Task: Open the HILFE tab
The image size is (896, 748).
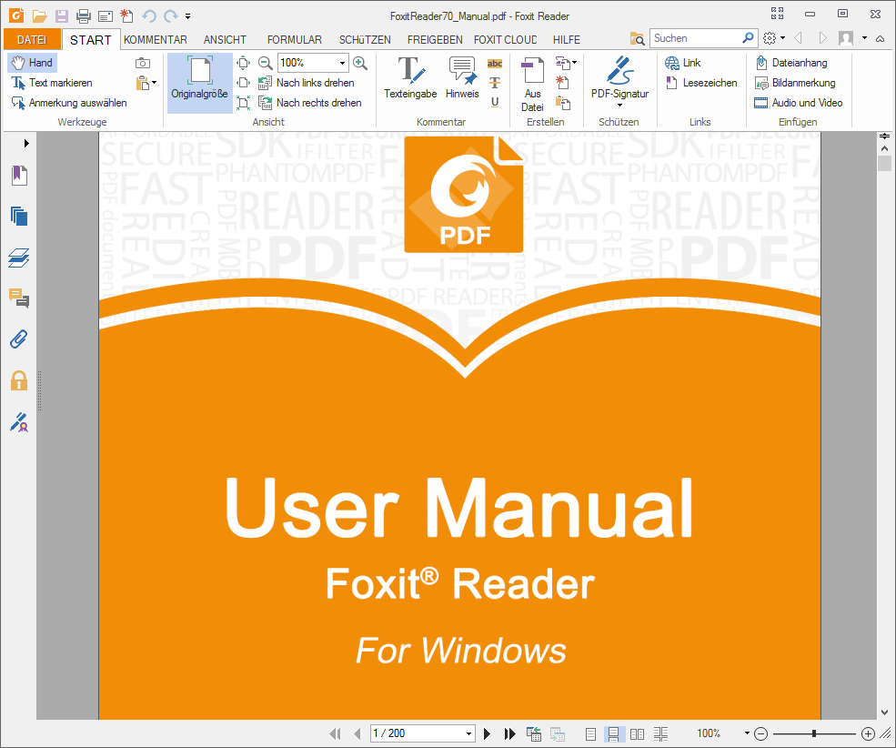Action: (567, 39)
